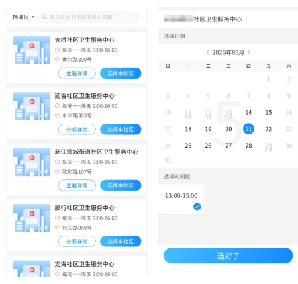This screenshot has width=298, height=284.
Task: Pick May 20 on the calendar
Action: (x=228, y=129)
